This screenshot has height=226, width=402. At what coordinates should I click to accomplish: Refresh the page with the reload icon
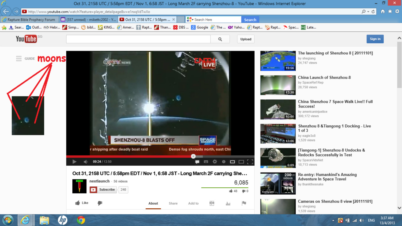373,12
